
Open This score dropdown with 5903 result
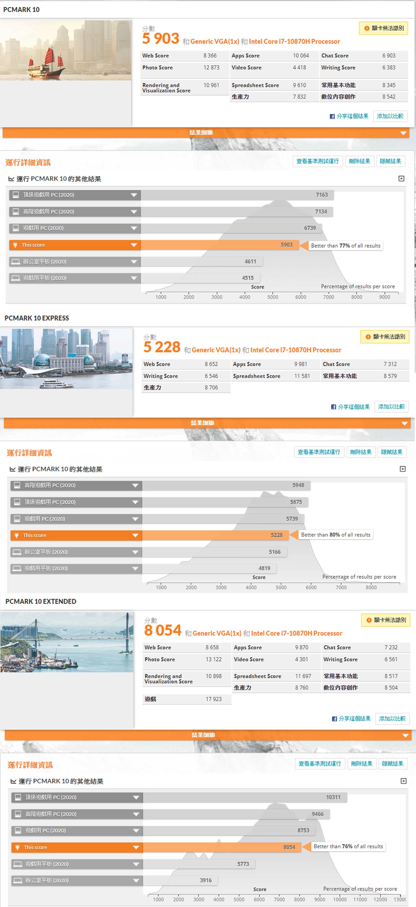pyautogui.click(x=134, y=245)
